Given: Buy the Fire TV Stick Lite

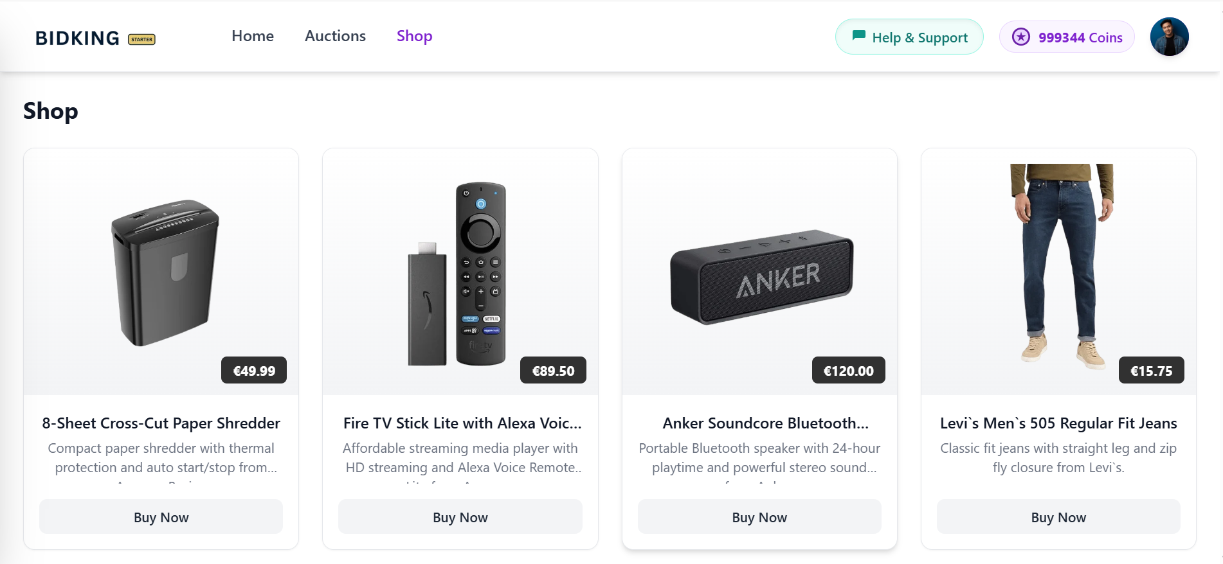Looking at the screenshot, I should pos(460,517).
